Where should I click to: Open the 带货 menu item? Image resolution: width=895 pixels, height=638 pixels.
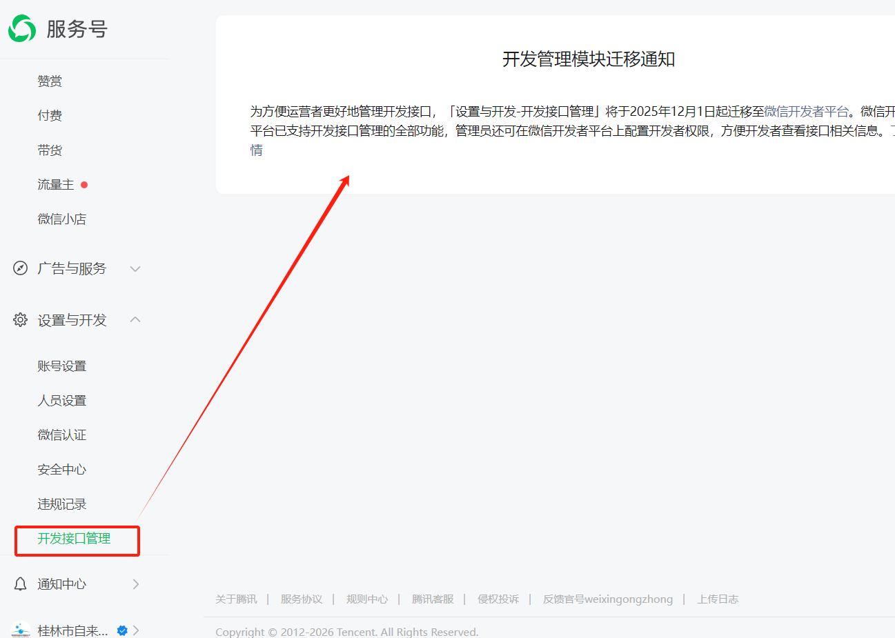click(x=50, y=150)
